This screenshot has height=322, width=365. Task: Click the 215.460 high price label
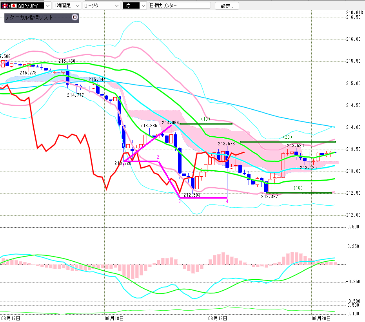(x=67, y=61)
